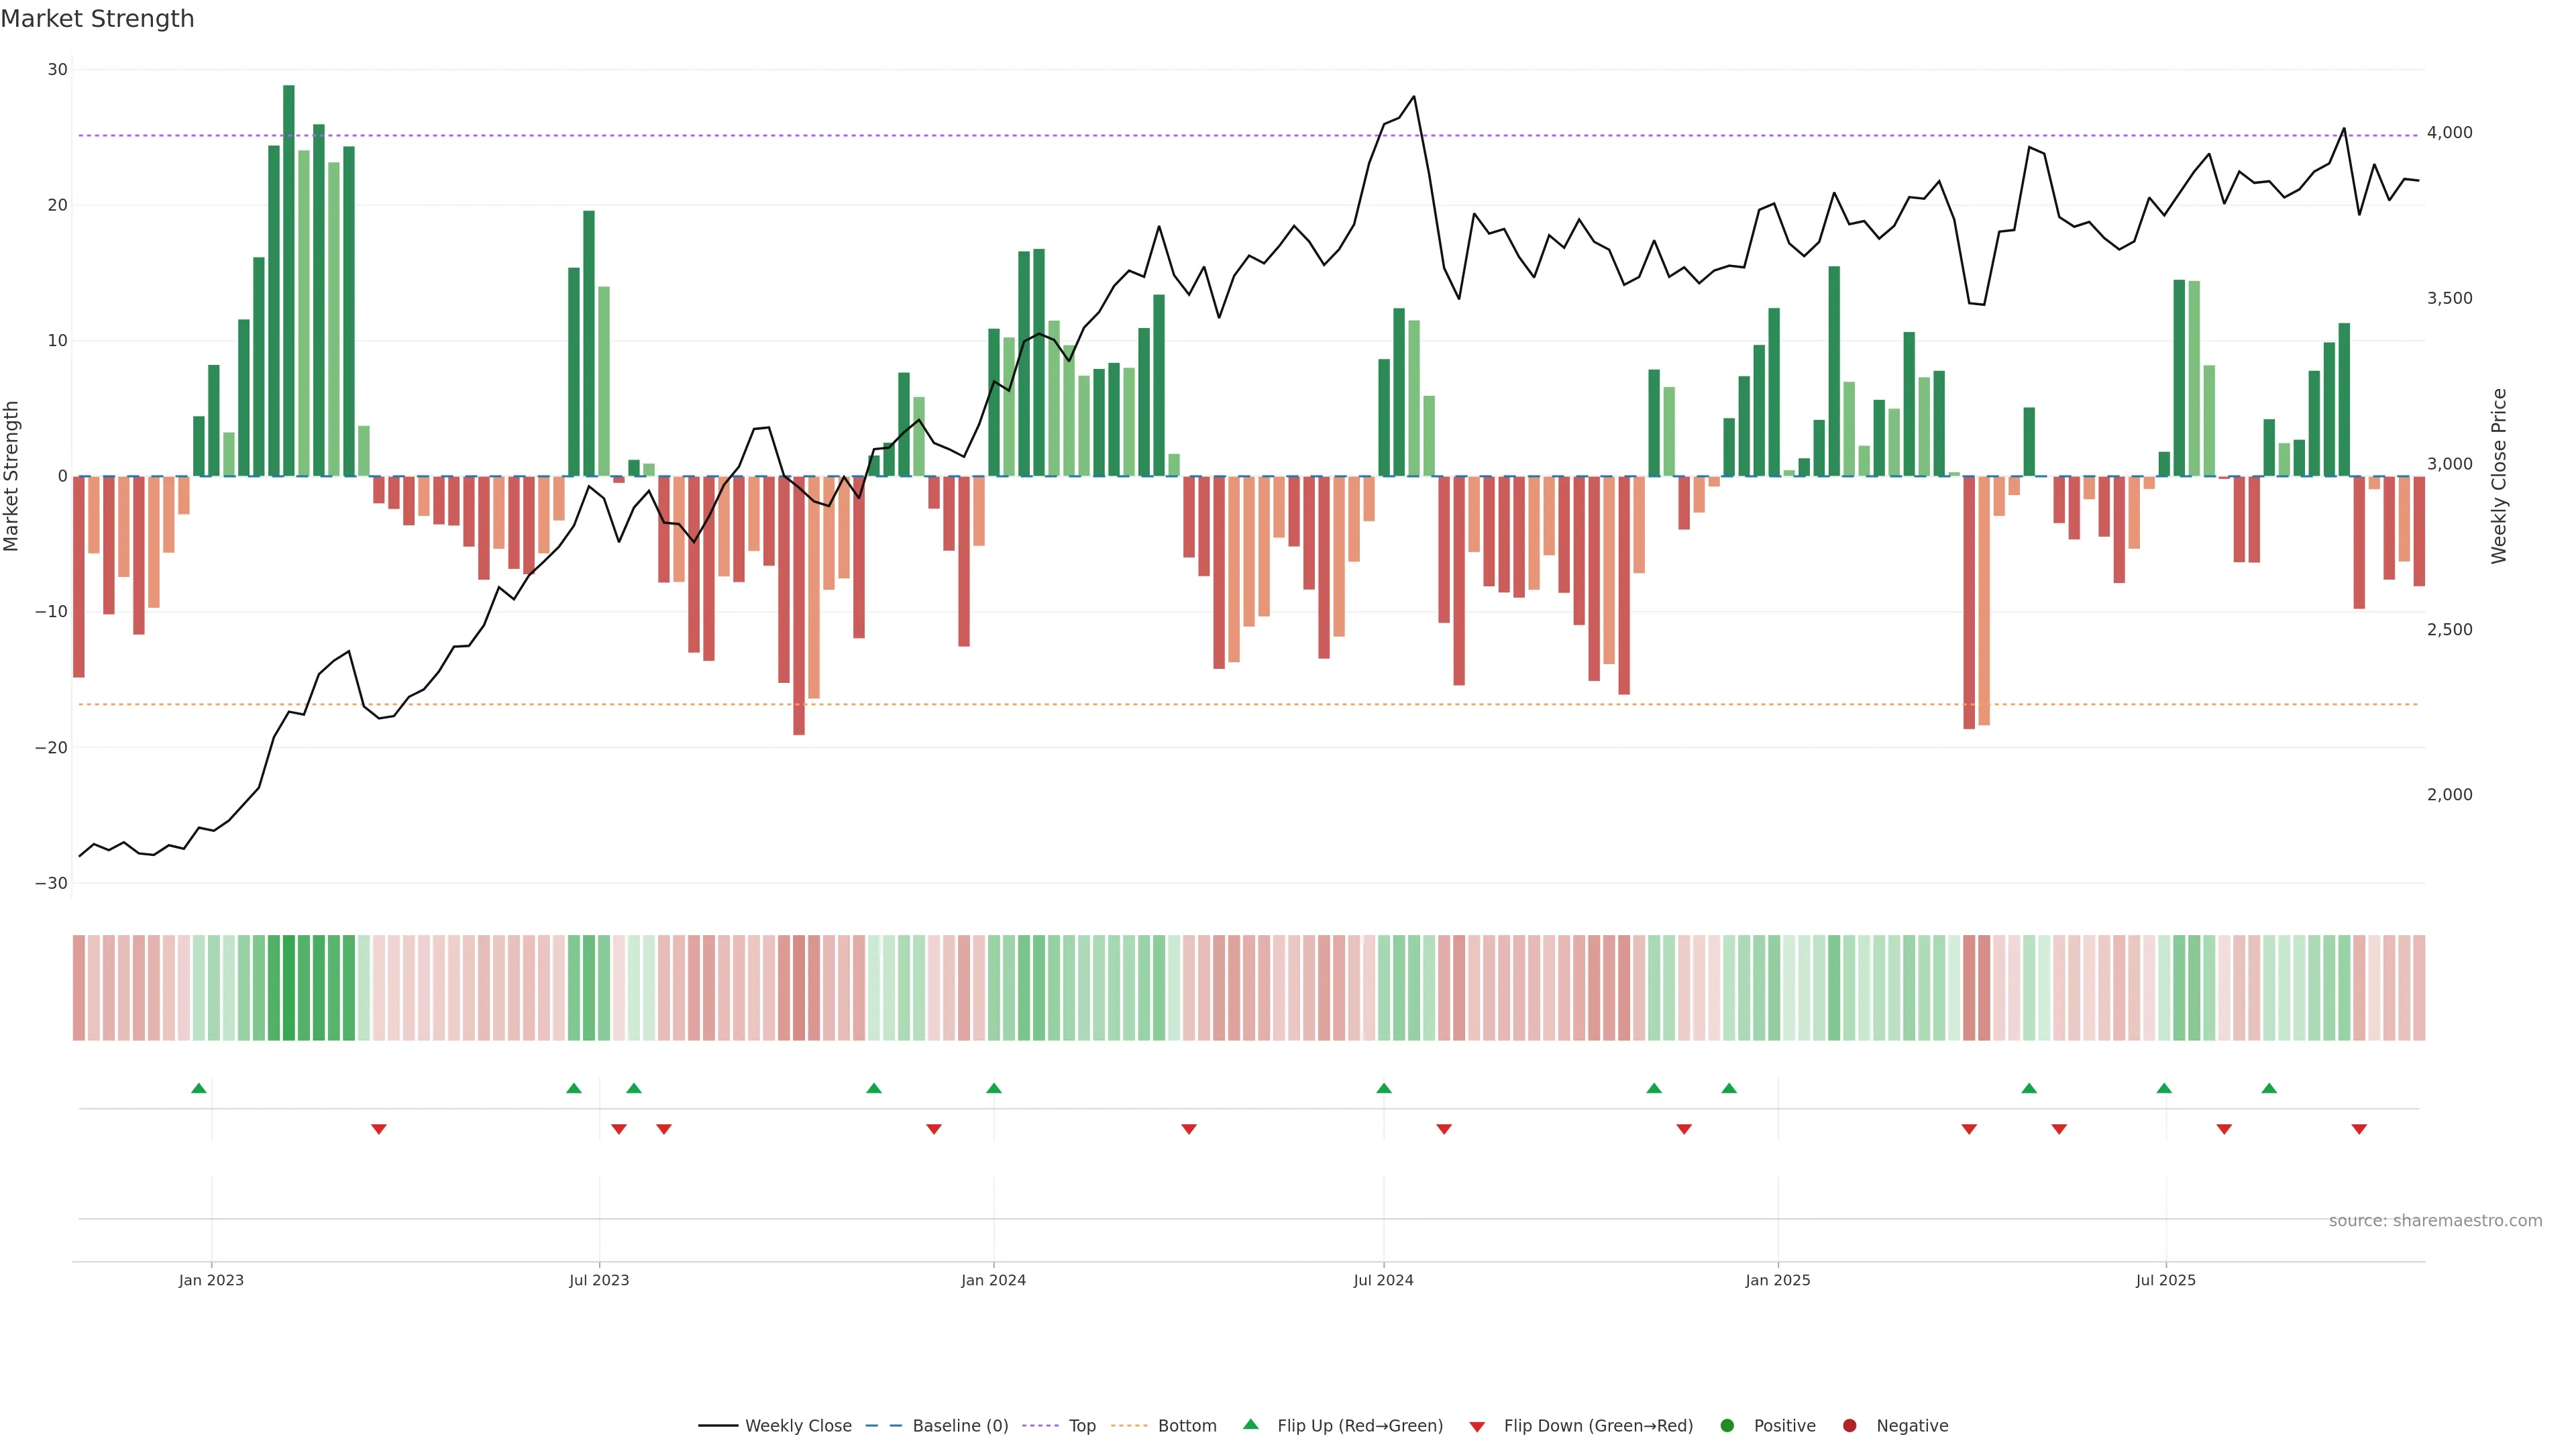Click the first red flip-down triangle marker
This screenshot has width=2576, height=1449.
pyautogui.click(x=379, y=1129)
